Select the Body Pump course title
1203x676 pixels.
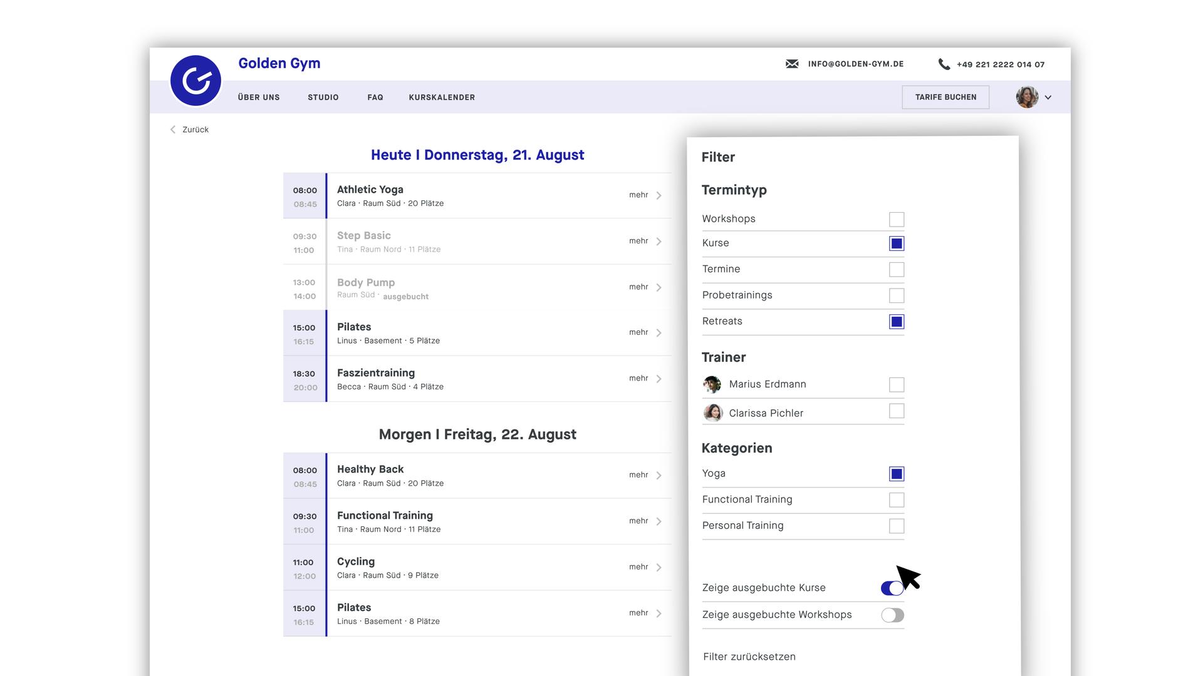[x=366, y=282]
